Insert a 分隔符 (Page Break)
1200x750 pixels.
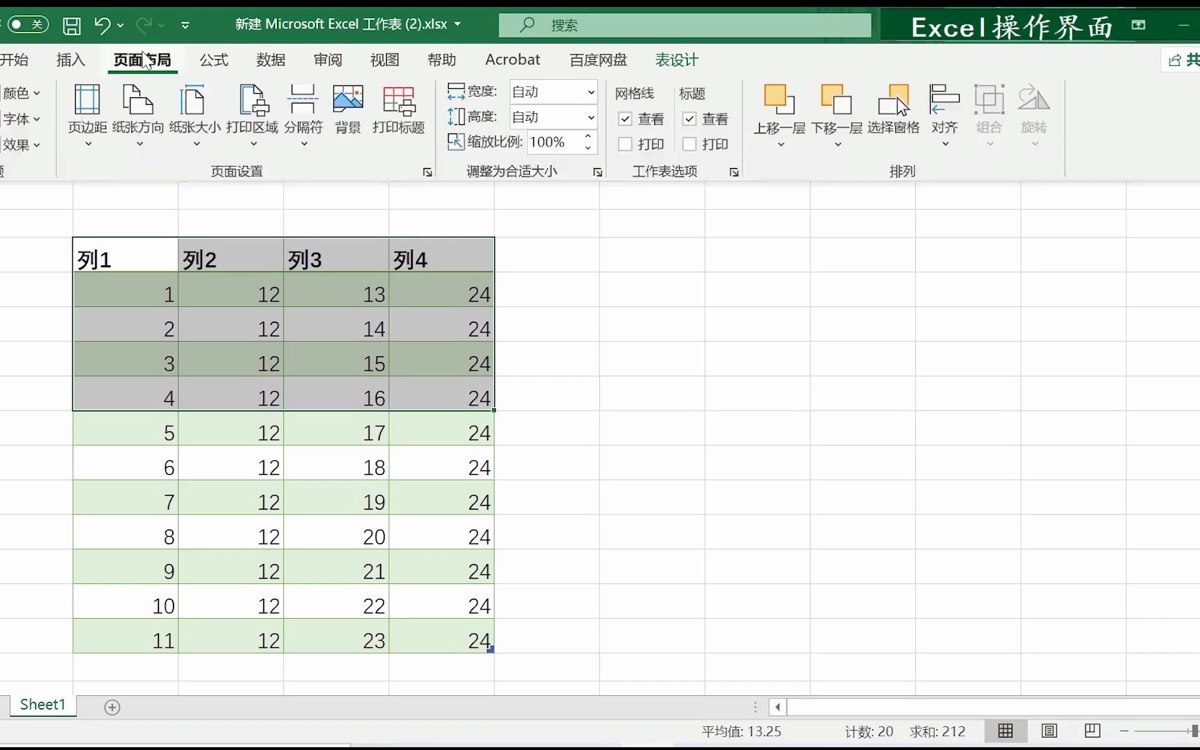tap(303, 111)
